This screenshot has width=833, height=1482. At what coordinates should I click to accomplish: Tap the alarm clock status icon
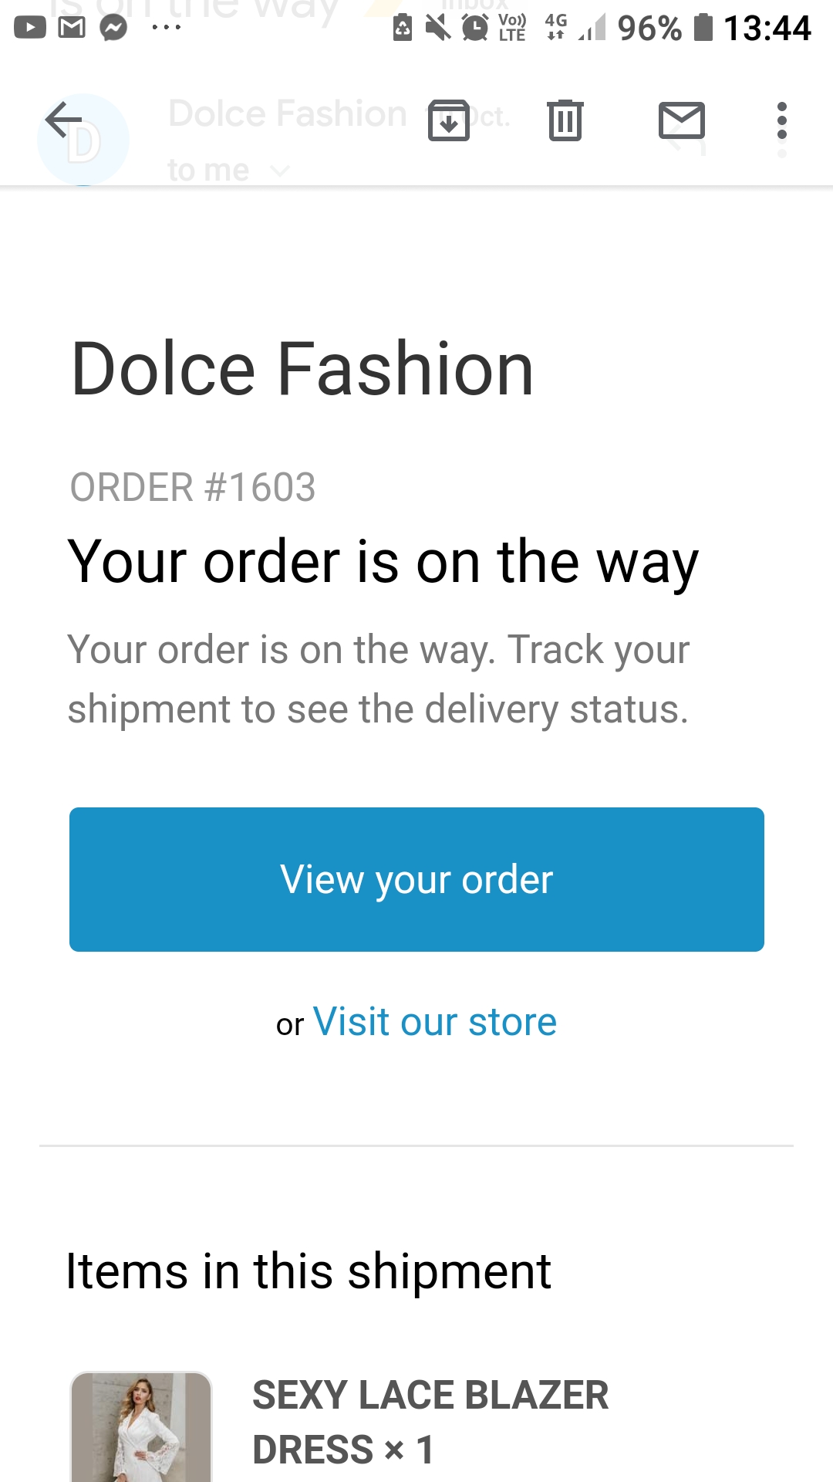click(x=475, y=28)
